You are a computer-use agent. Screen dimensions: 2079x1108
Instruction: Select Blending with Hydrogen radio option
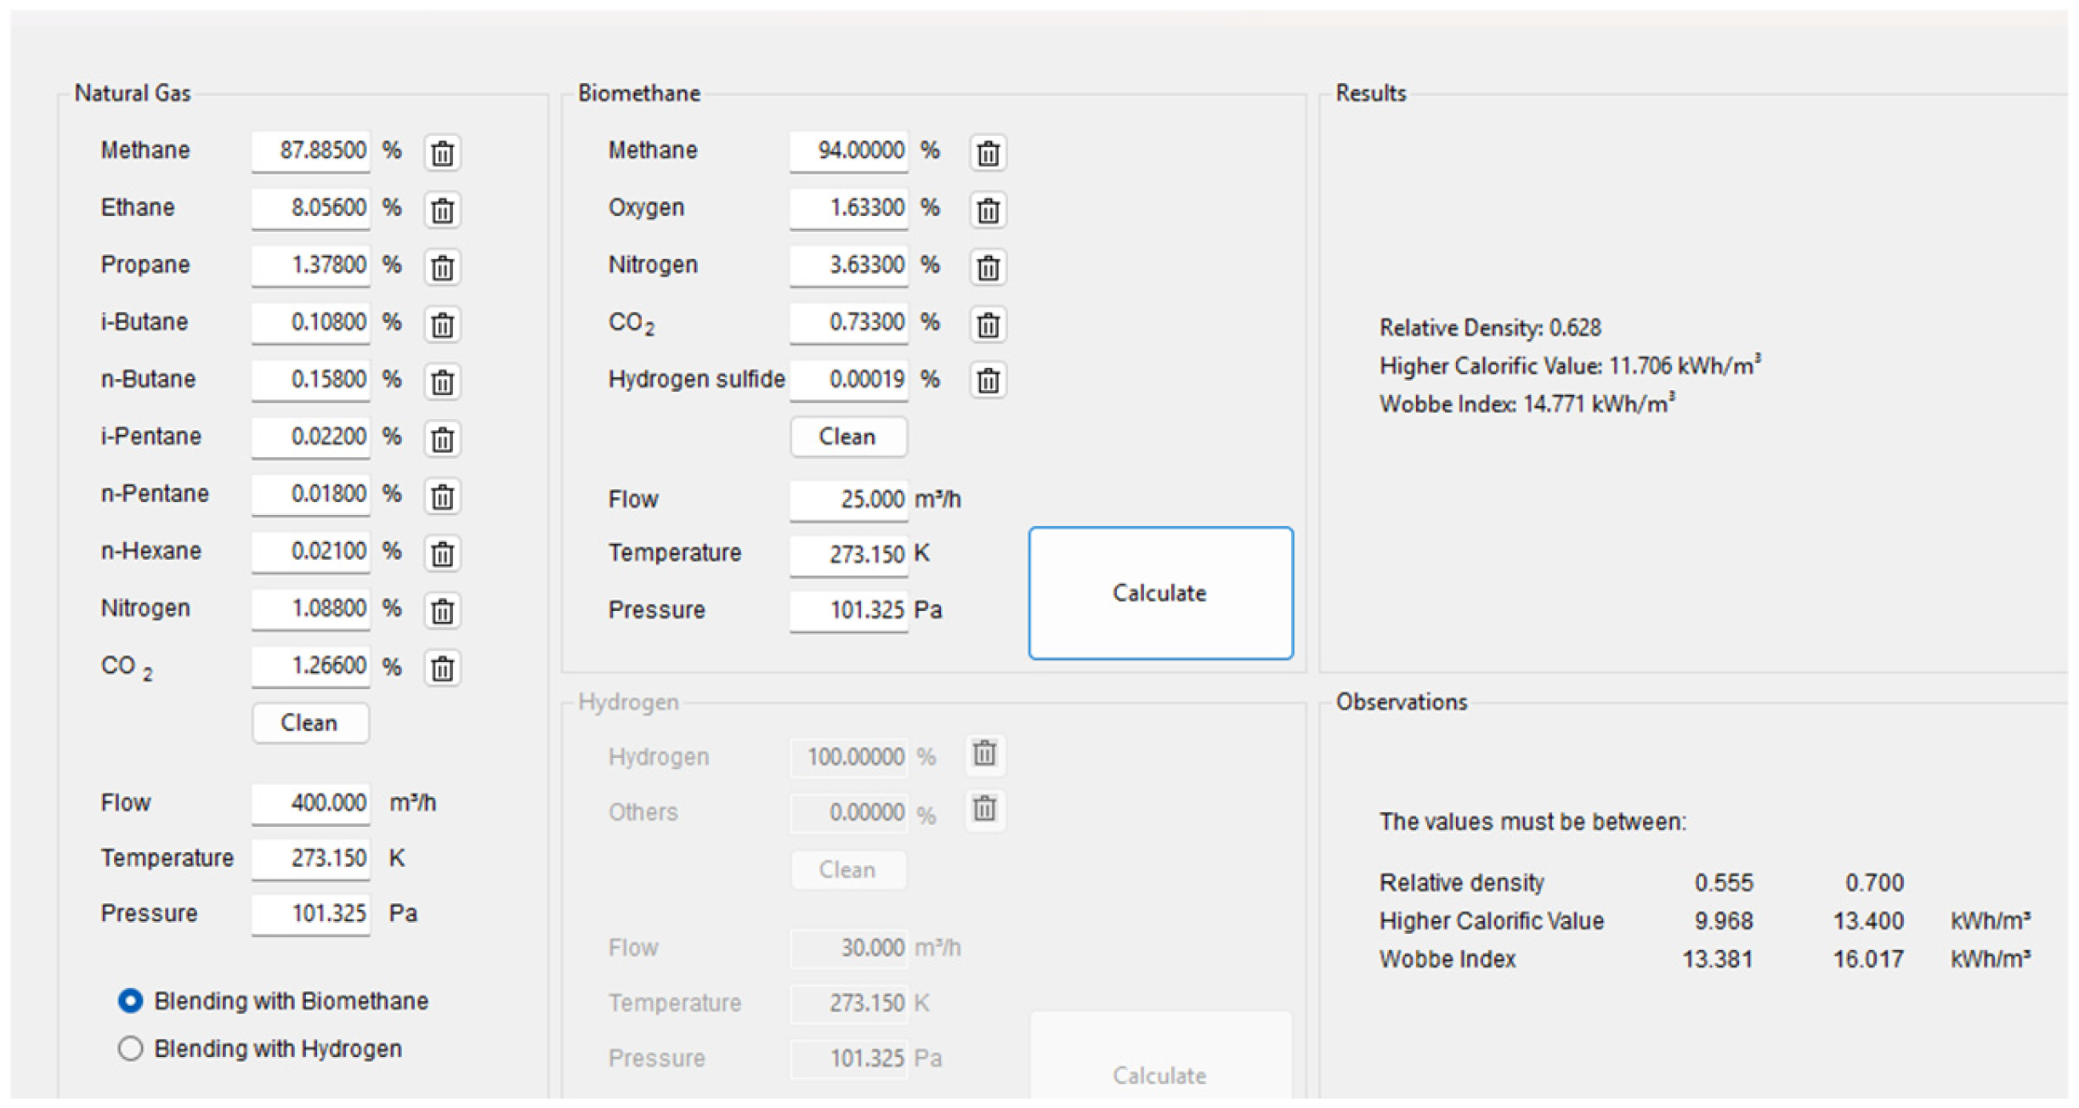[x=130, y=1049]
